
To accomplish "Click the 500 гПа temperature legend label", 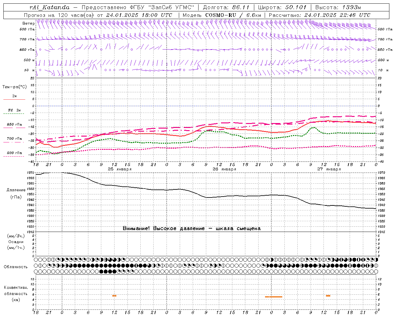I will coord(14,153).
